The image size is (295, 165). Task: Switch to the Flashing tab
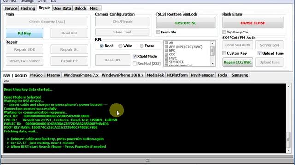pos(28,8)
